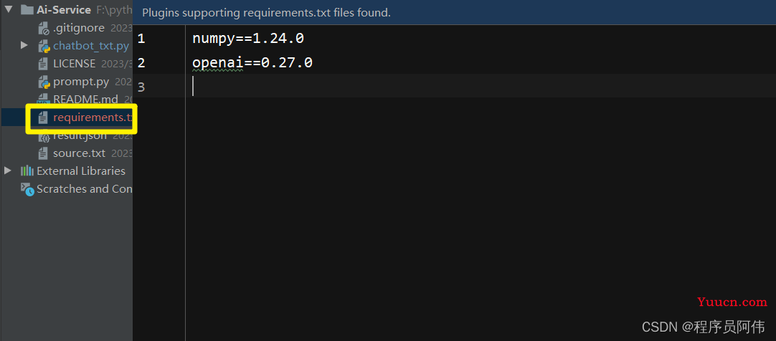Screen dimensions: 776x341
Task: Expand the External Libraries node arrow
Action: [x=7, y=170]
